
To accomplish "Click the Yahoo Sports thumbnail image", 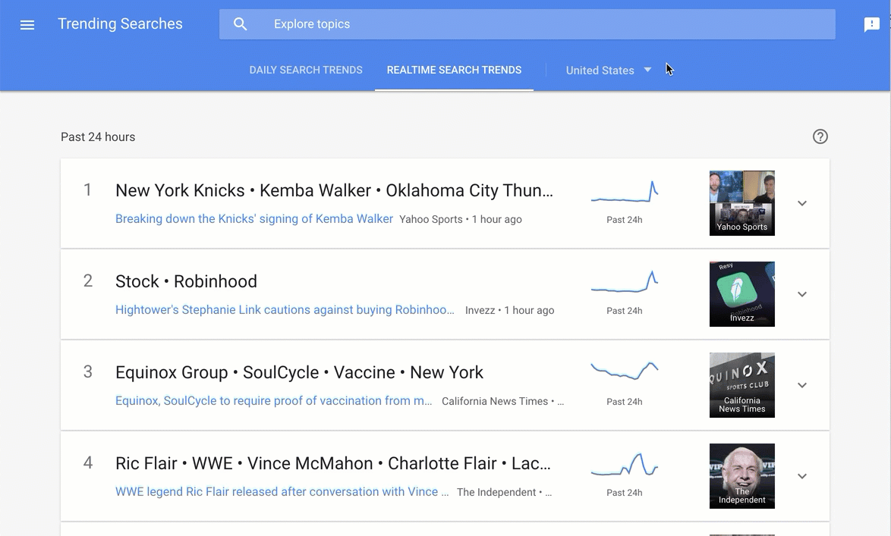I will (741, 203).
